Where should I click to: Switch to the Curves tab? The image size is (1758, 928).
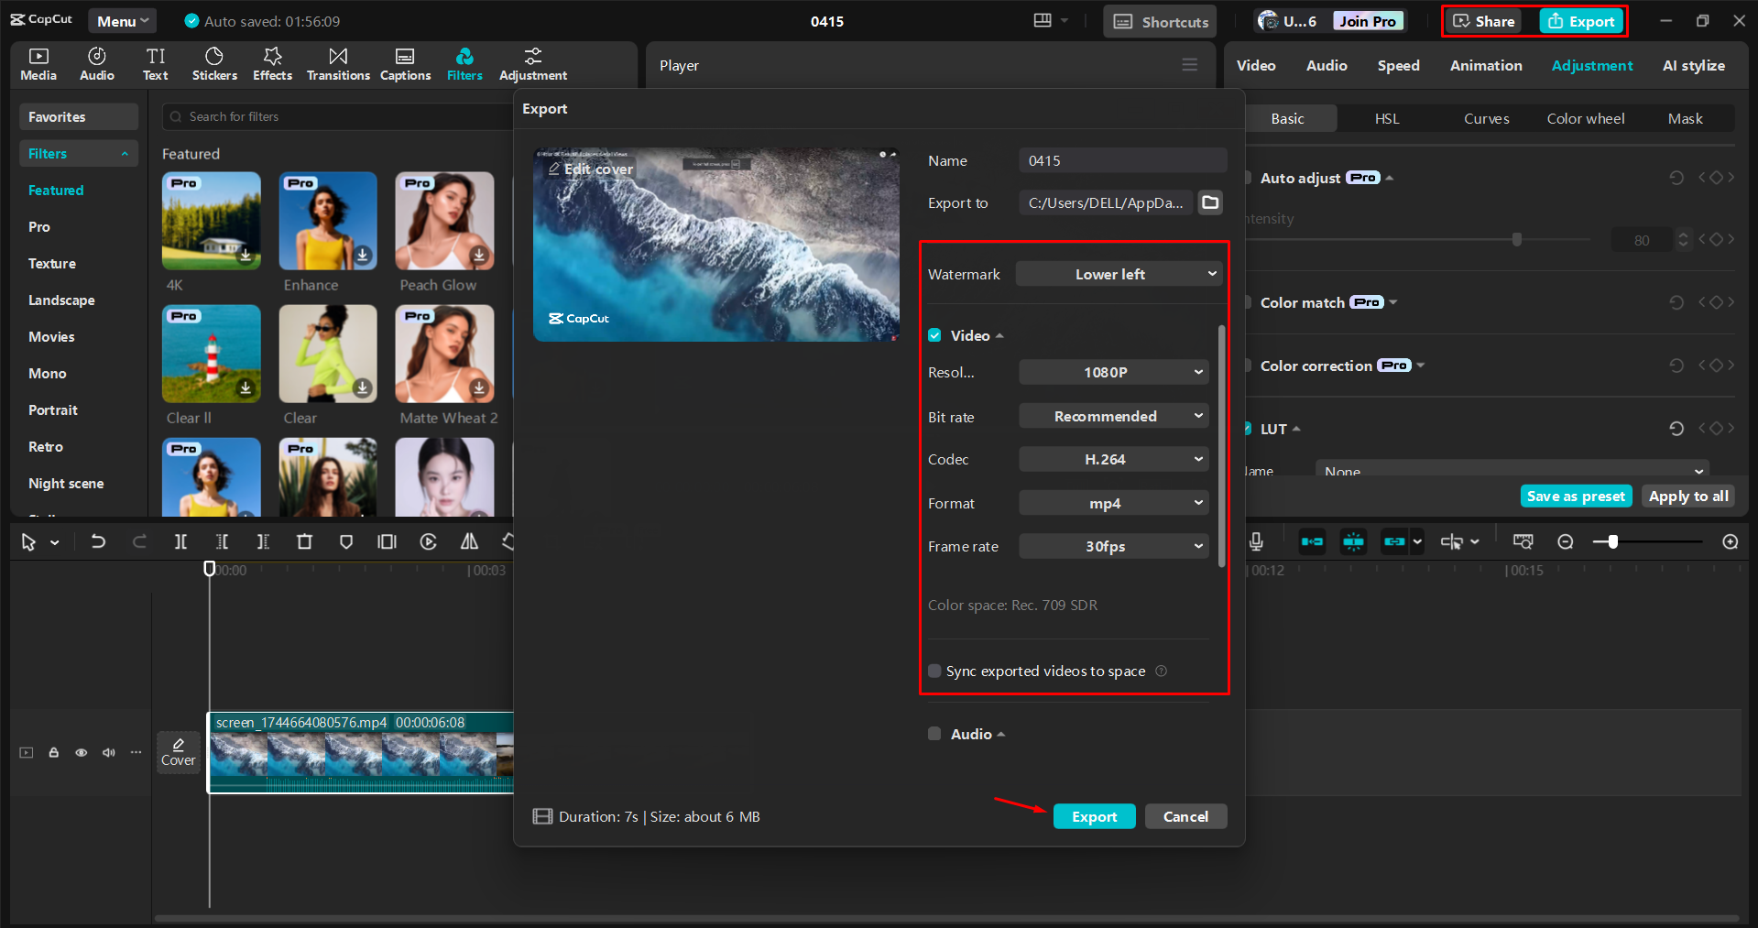tap(1486, 118)
